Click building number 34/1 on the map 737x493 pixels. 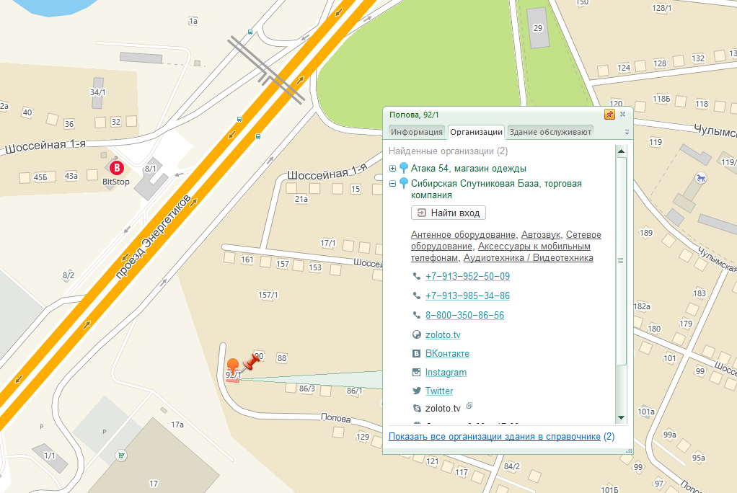click(98, 92)
